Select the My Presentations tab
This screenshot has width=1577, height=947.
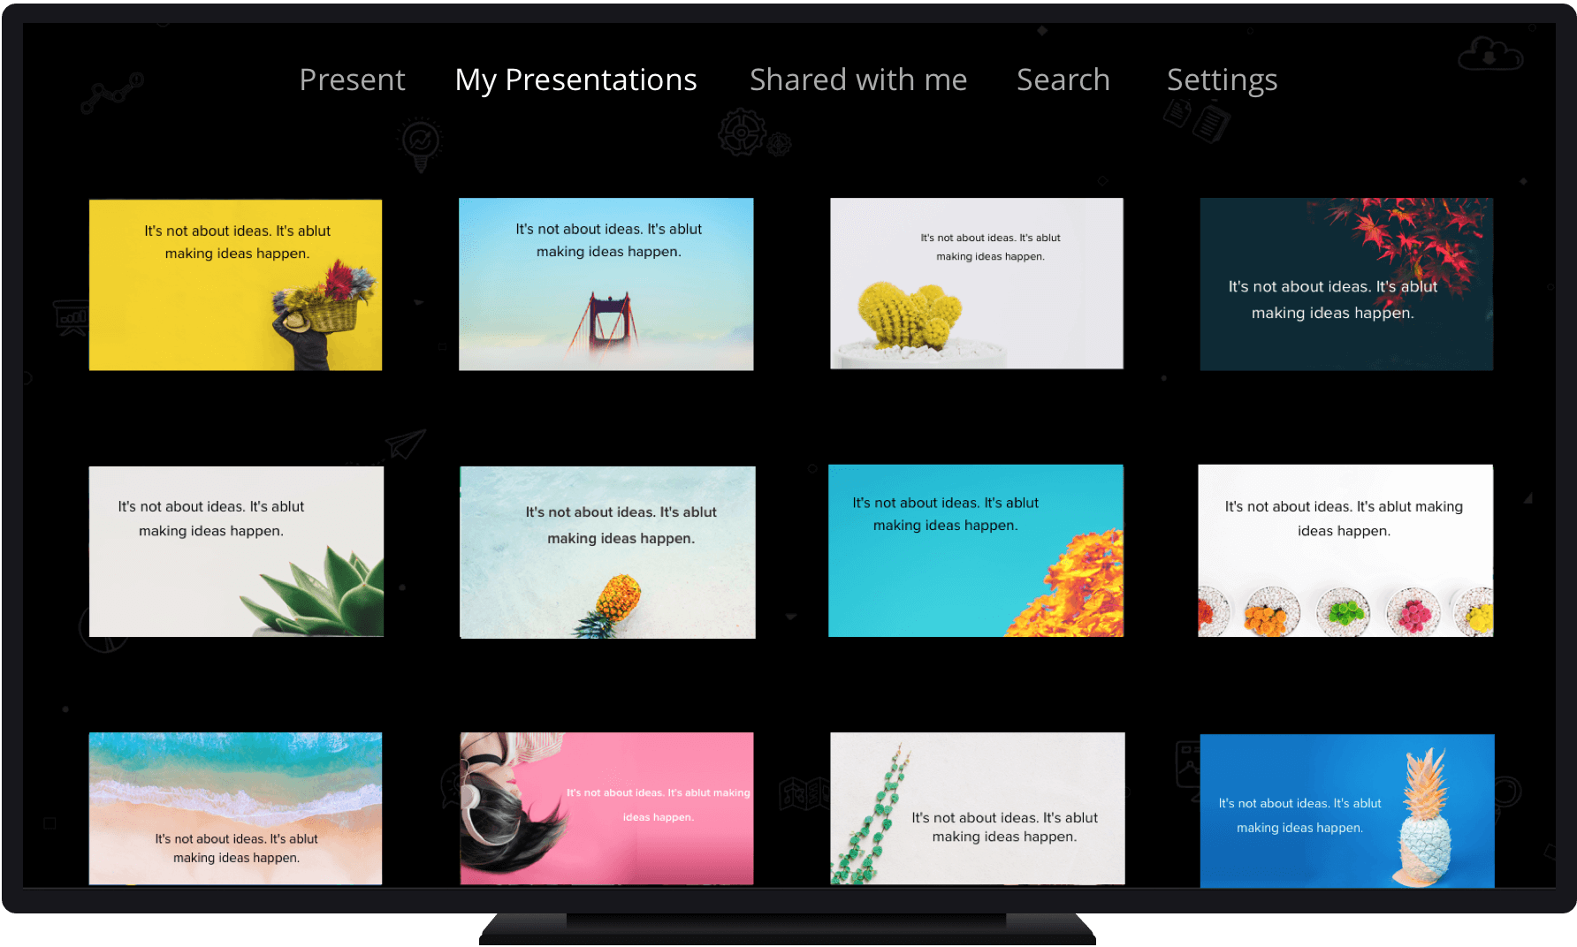click(575, 80)
